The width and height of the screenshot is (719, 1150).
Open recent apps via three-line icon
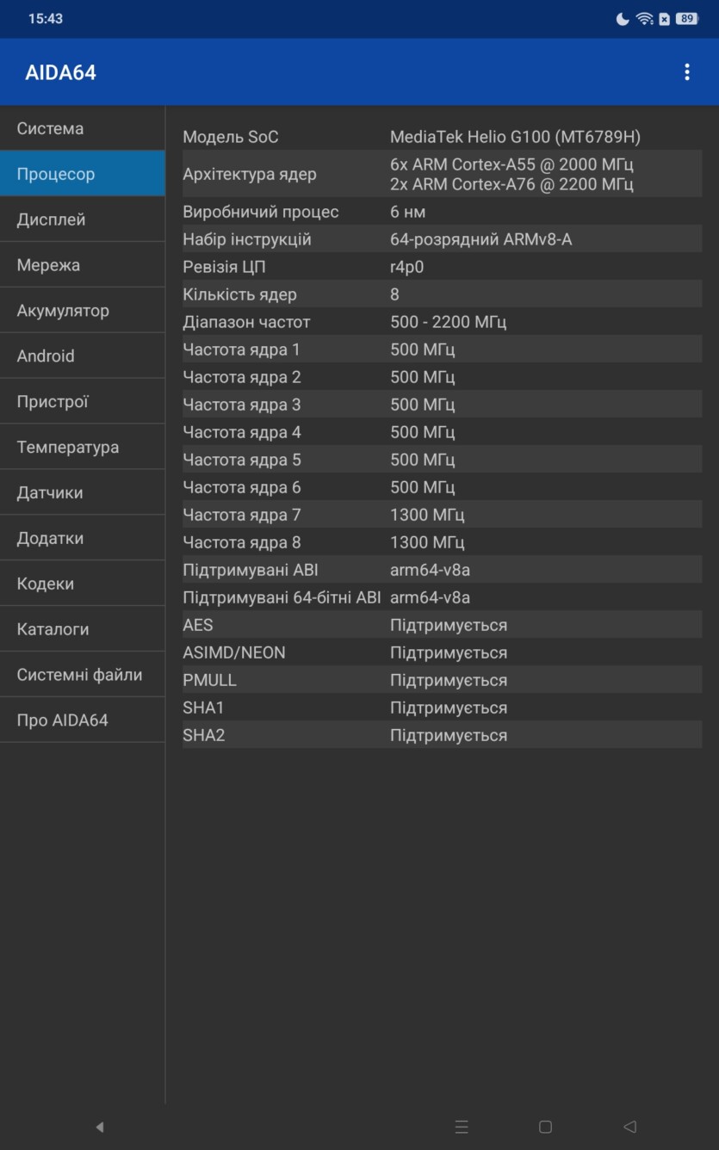(x=462, y=1127)
